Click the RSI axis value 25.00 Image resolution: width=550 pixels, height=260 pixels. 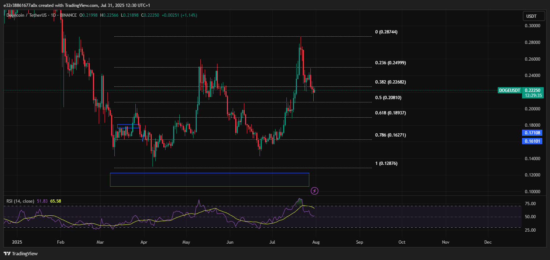530,230
